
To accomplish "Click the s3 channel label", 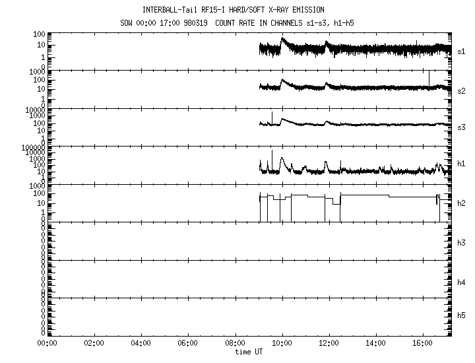I will (462, 127).
